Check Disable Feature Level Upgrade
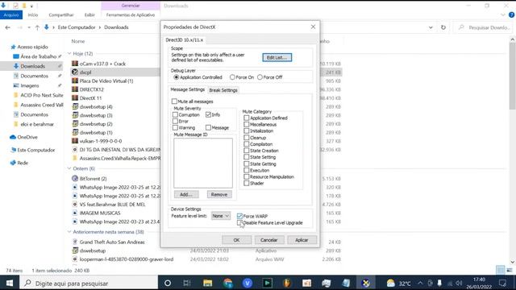The width and height of the screenshot is (516, 290). tap(239, 222)
